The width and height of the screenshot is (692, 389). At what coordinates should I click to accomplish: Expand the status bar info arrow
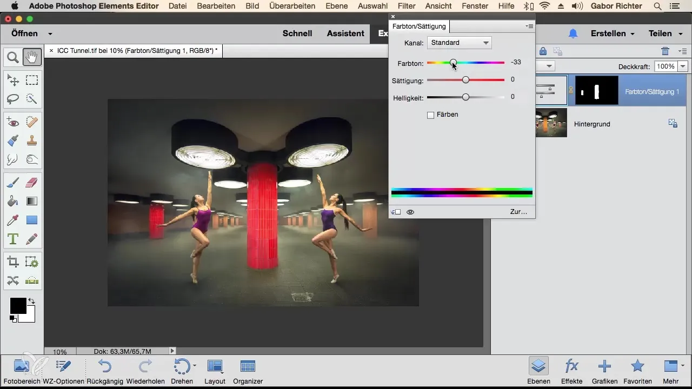172,351
